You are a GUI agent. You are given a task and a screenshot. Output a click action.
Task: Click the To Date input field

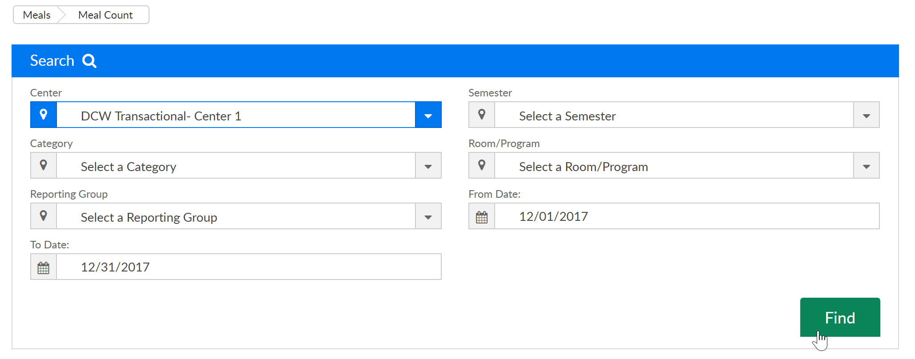pyautogui.click(x=248, y=267)
